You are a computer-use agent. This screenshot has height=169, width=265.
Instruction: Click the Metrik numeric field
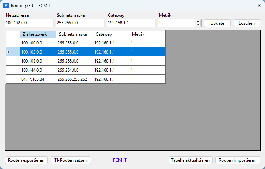pos(176,23)
